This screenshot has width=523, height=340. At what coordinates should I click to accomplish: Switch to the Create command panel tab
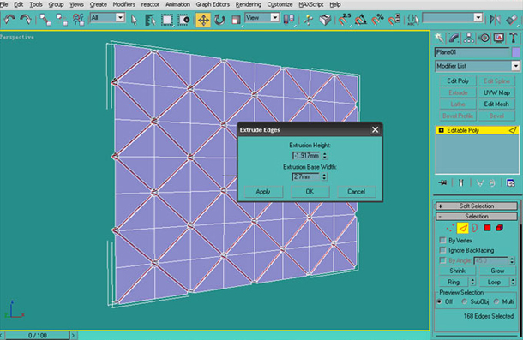pyautogui.click(x=440, y=38)
